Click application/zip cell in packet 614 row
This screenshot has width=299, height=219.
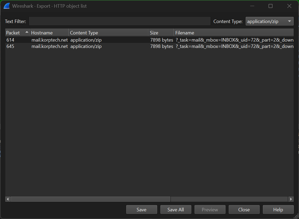point(86,40)
